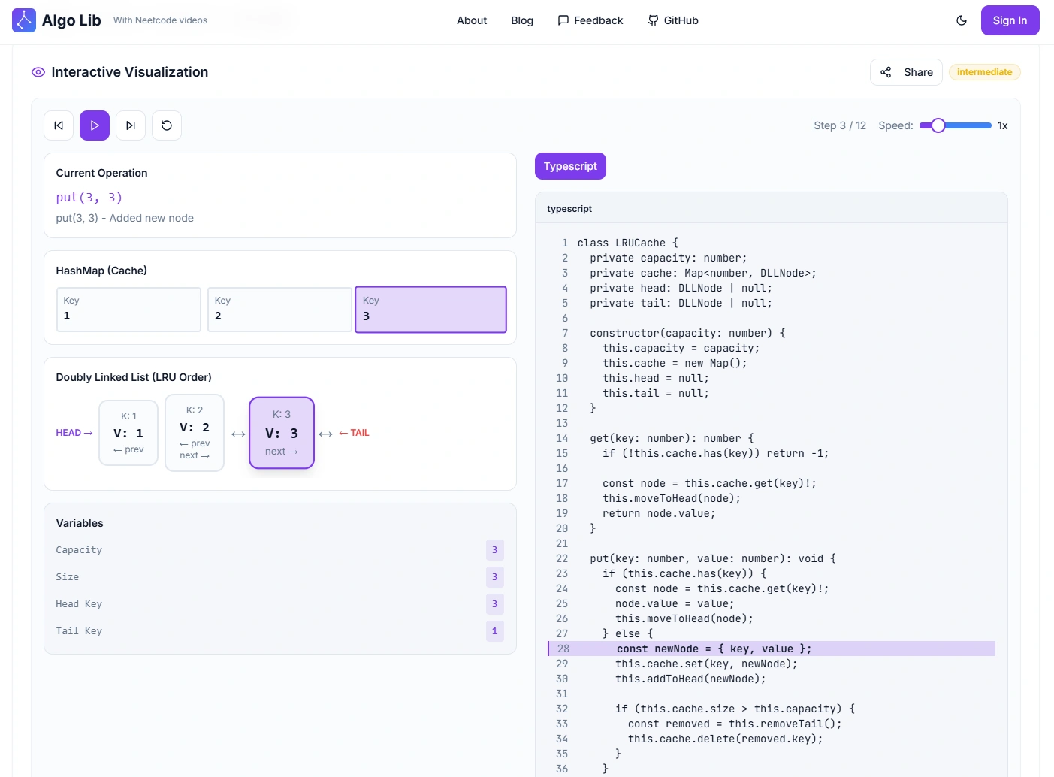Select the Typescript language tab
The height and width of the screenshot is (777, 1054).
click(570, 166)
